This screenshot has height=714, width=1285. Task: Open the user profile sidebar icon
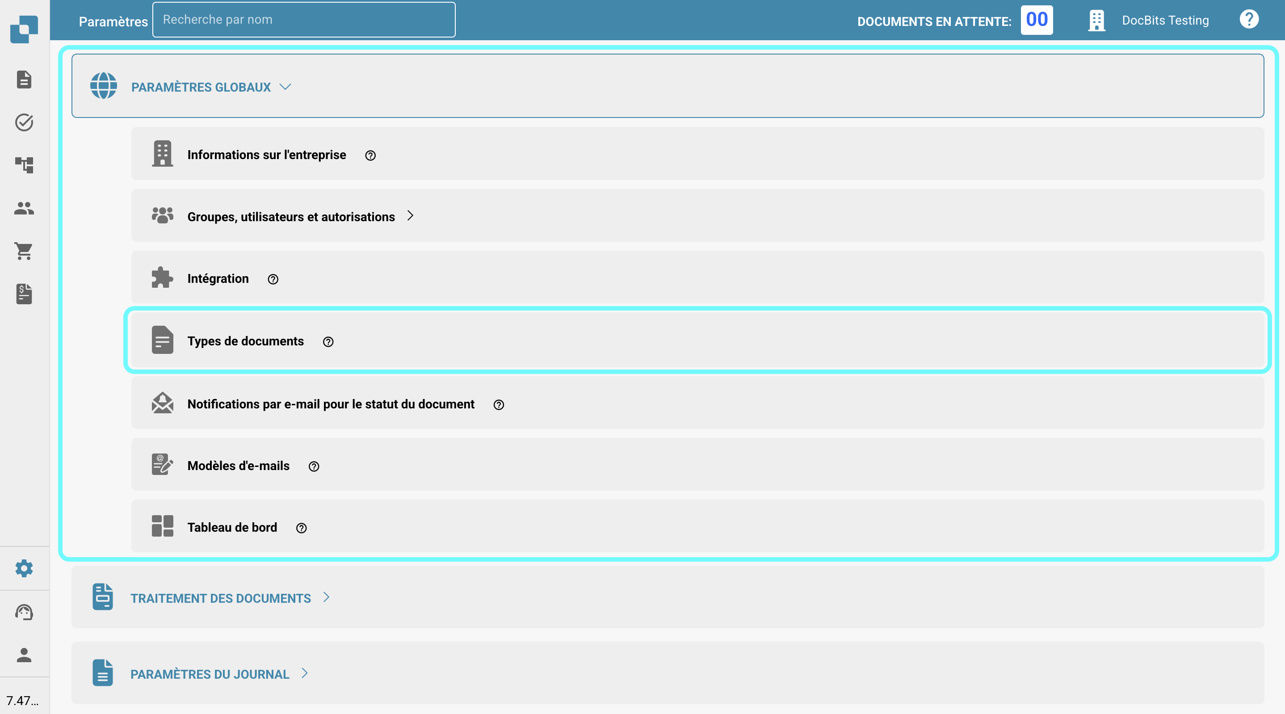(24, 655)
